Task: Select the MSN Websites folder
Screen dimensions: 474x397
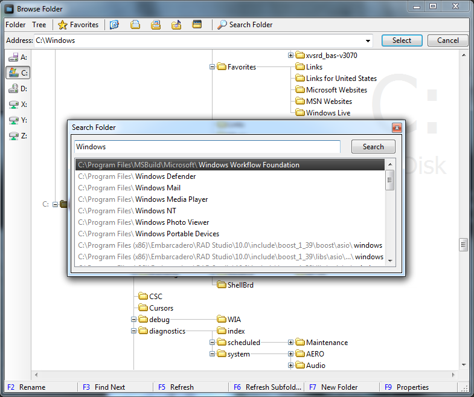Action: click(x=324, y=102)
